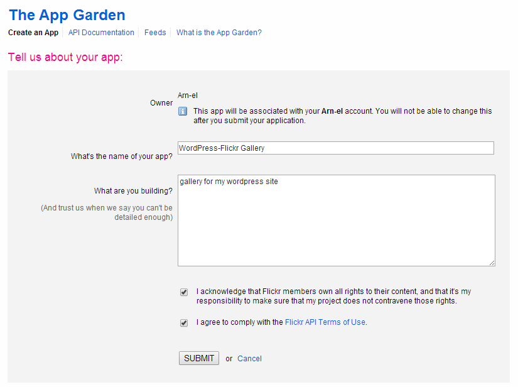Click the 'What's the name of your app?' label

point(122,156)
